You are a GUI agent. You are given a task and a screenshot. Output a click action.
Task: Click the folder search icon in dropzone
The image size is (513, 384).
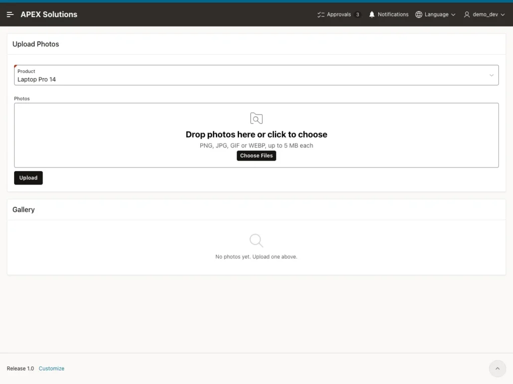point(256,118)
